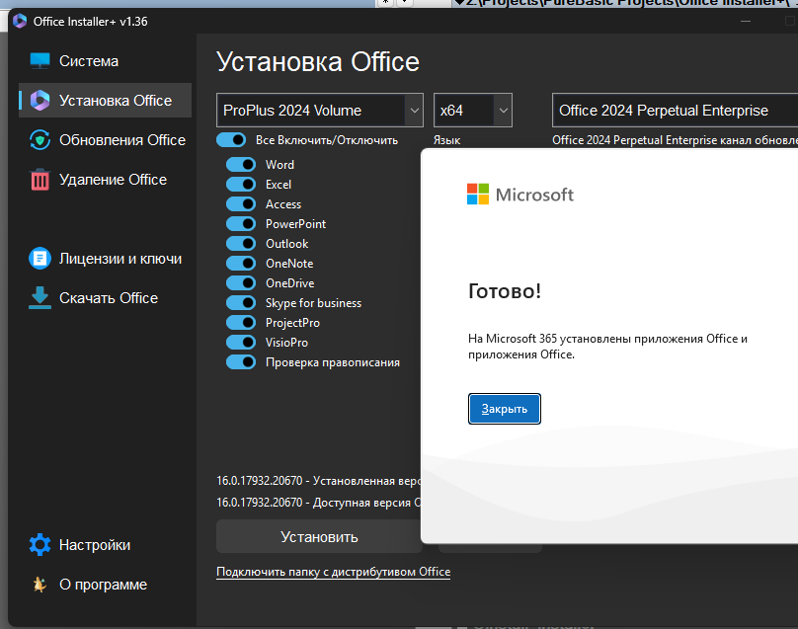
Task: Switch to Установка Office page
Action: [x=105, y=101]
